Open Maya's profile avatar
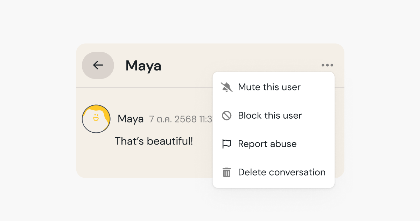This screenshot has height=221, width=420. pos(96,119)
